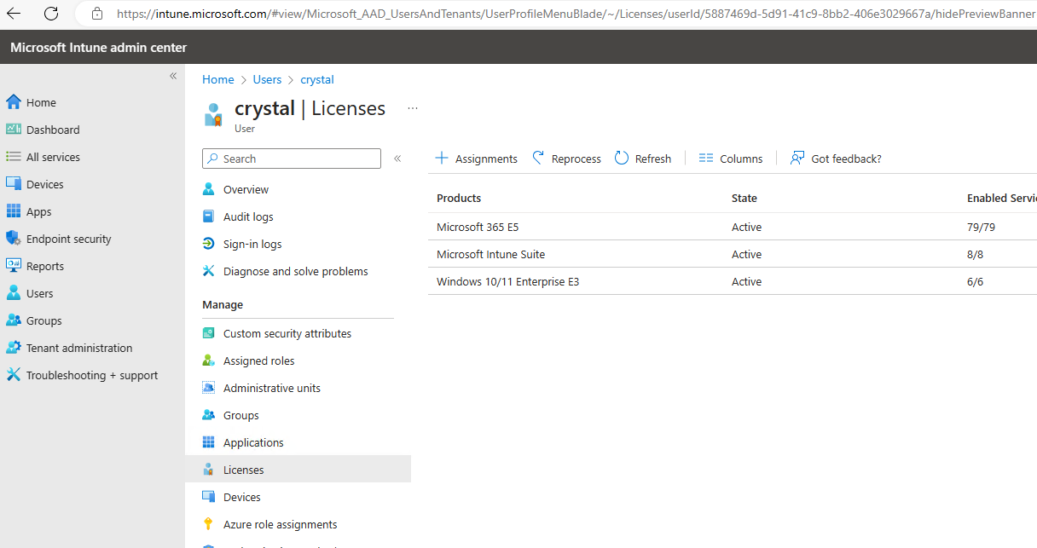The width and height of the screenshot is (1037, 548).
Task: Click the site lock icon in address bar
Action: coord(97,14)
